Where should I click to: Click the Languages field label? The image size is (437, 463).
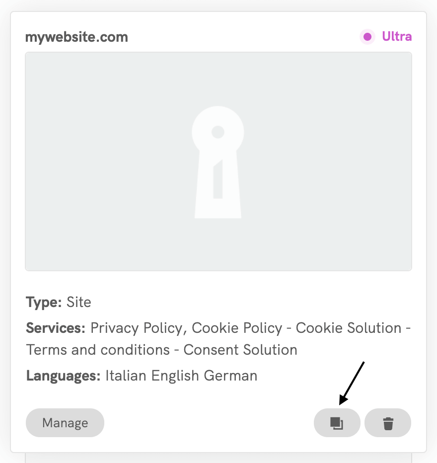[x=63, y=376]
